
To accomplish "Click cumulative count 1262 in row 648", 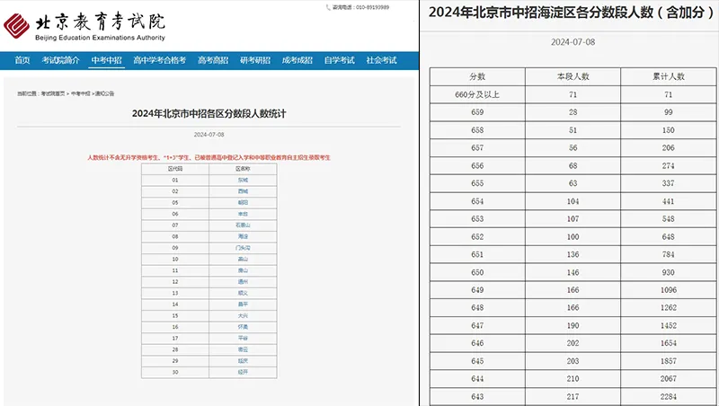I will click(669, 307).
